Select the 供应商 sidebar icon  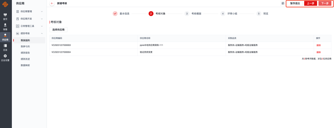(5, 37)
